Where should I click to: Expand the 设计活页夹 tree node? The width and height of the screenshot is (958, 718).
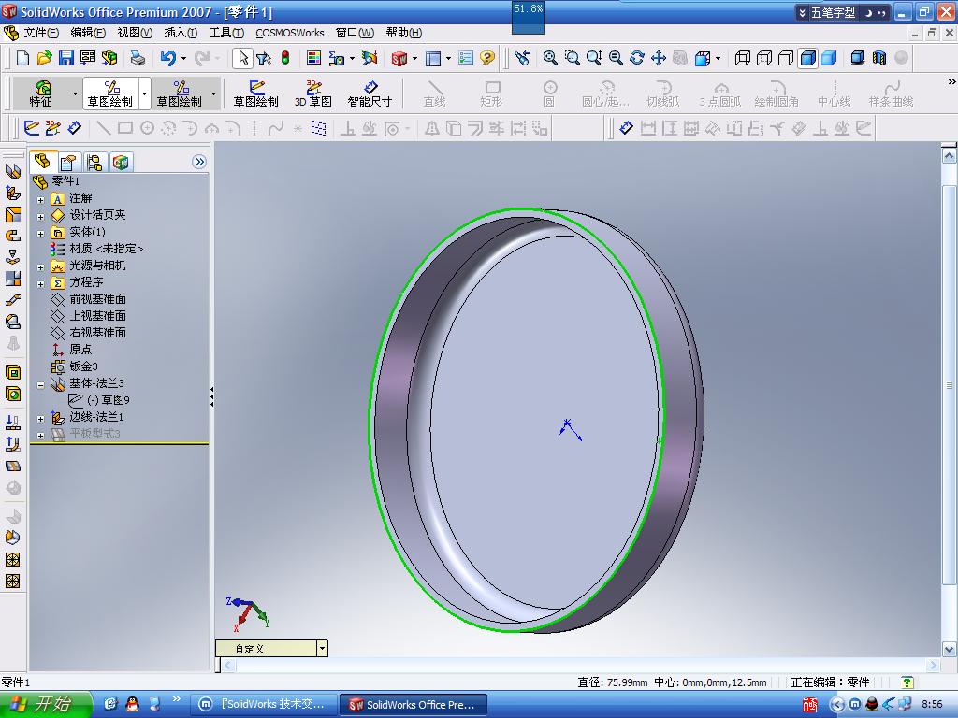[40, 217]
